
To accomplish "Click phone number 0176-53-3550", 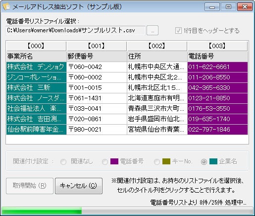I will pos(217,109).
